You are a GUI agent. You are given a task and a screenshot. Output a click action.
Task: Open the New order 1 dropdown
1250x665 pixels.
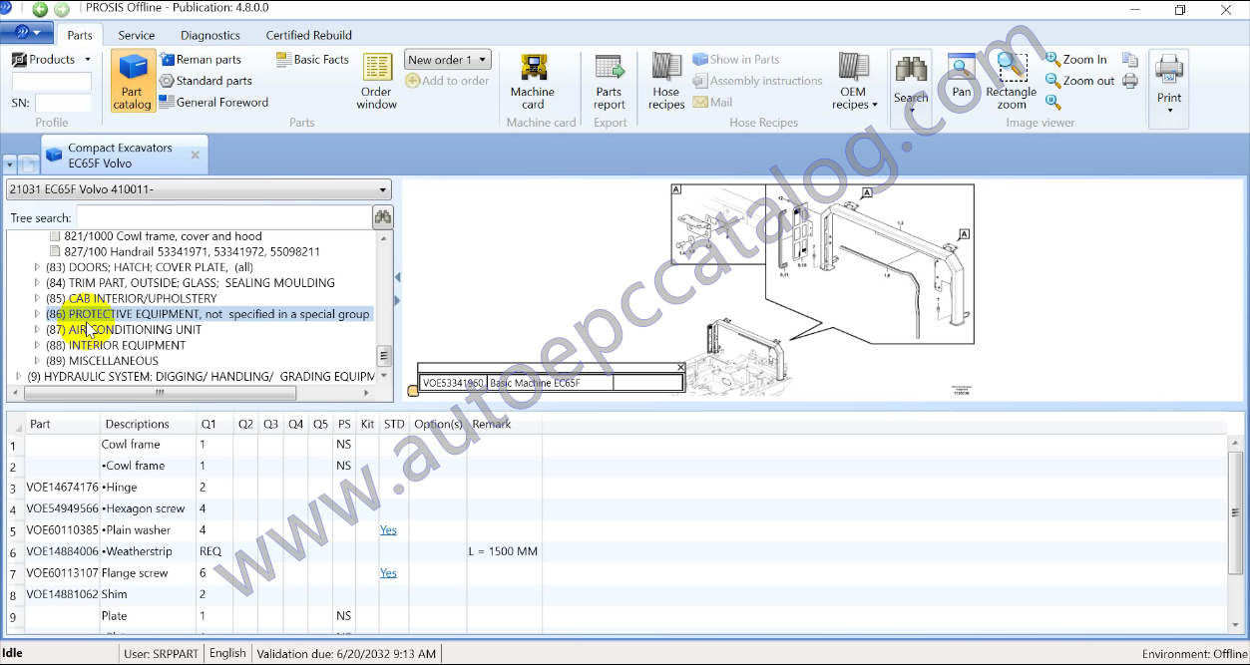(447, 60)
